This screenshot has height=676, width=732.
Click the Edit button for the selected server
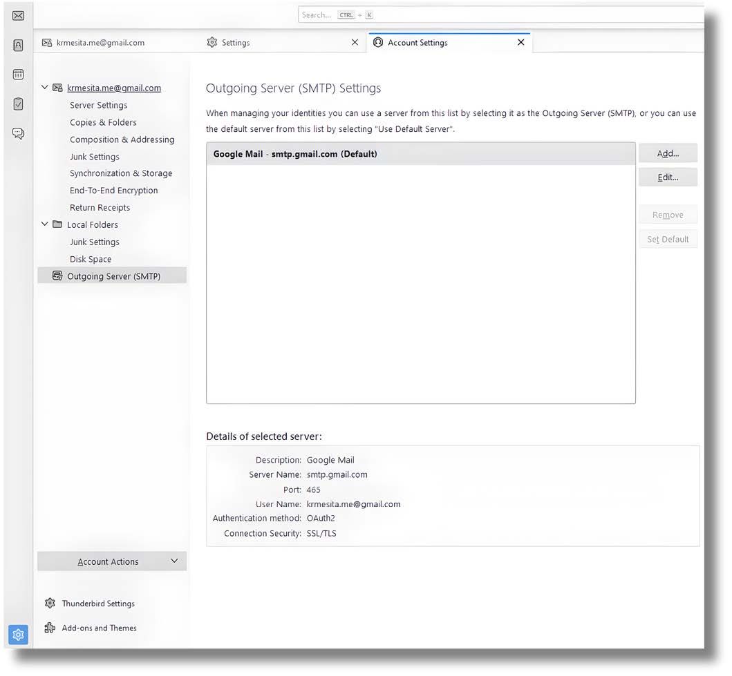coord(667,177)
